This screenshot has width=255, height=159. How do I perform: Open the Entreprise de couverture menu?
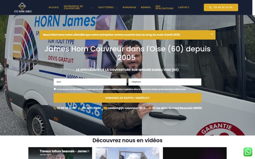pos(73,7)
